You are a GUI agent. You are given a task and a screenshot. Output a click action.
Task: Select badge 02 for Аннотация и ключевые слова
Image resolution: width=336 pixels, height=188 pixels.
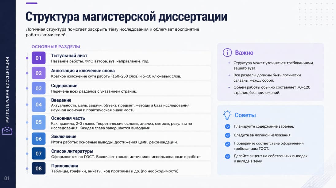(x=39, y=73)
